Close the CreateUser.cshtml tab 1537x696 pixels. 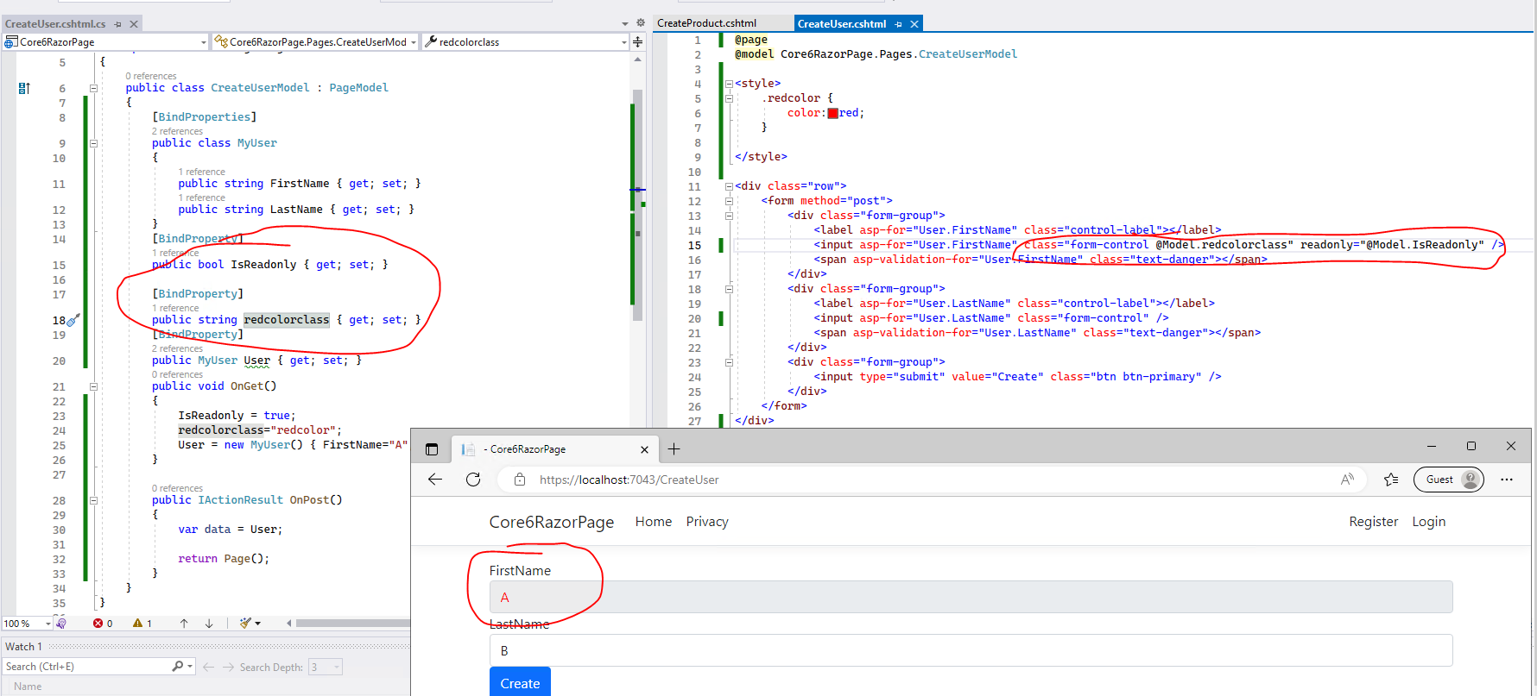click(x=914, y=24)
